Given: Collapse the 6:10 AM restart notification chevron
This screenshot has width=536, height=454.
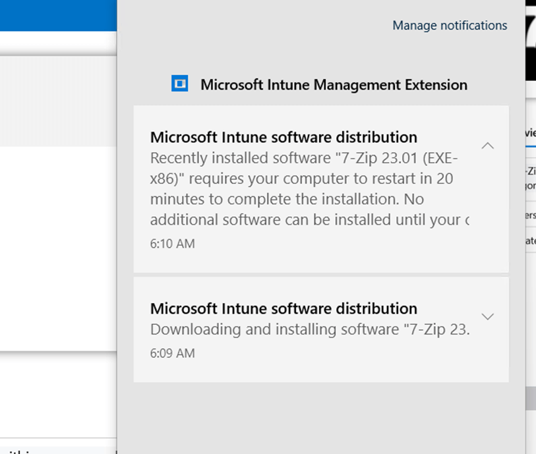Looking at the screenshot, I should coord(487,146).
